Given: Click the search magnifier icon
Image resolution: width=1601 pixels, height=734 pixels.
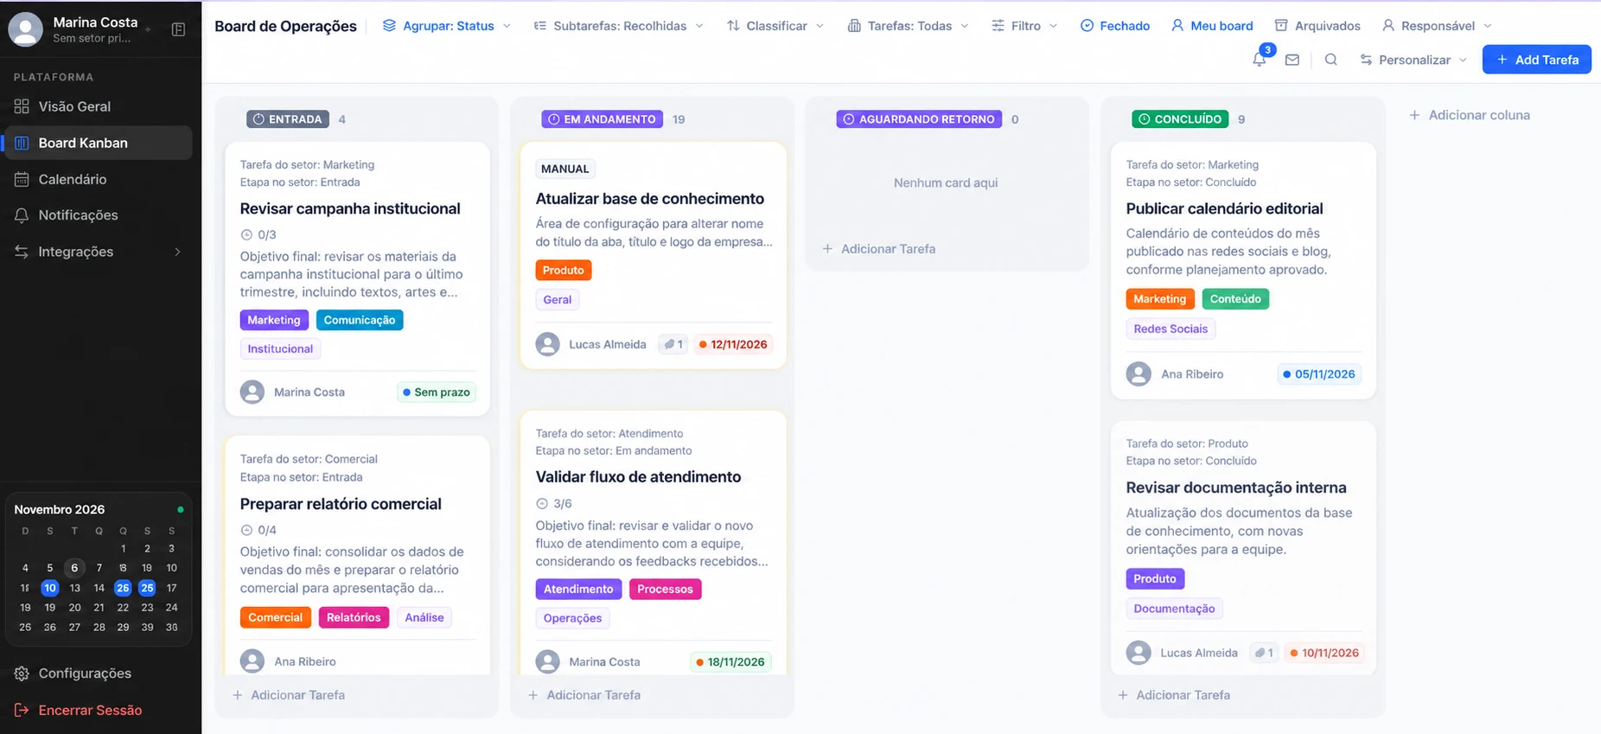Looking at the screenshot, I should [1330, 60].
